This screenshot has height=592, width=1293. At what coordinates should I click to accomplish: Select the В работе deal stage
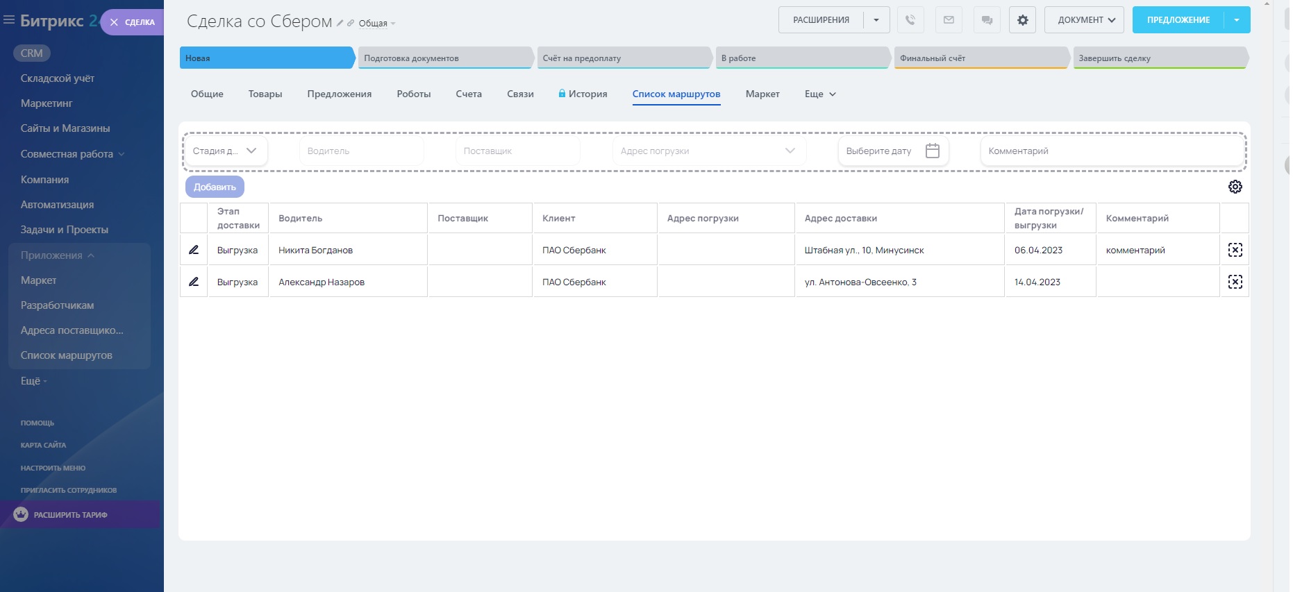802,58
